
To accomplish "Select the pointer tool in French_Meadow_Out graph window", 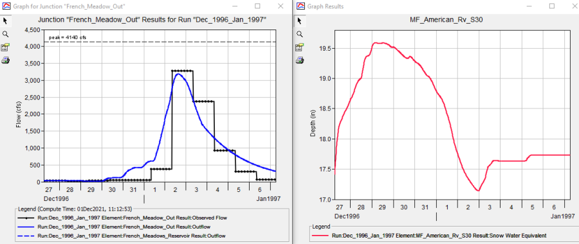I will pyautogui.click(x=5, y=21).
